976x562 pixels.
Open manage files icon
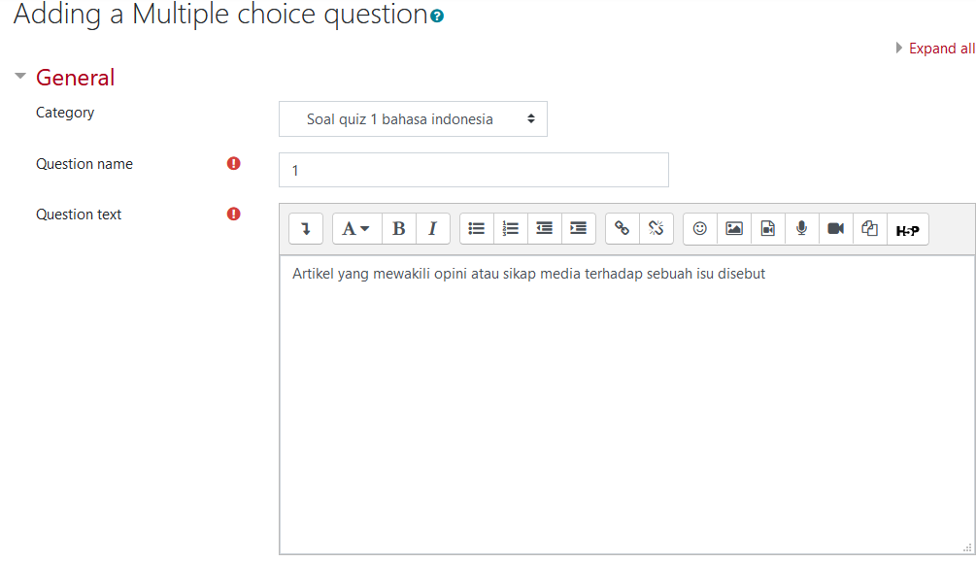869,229
